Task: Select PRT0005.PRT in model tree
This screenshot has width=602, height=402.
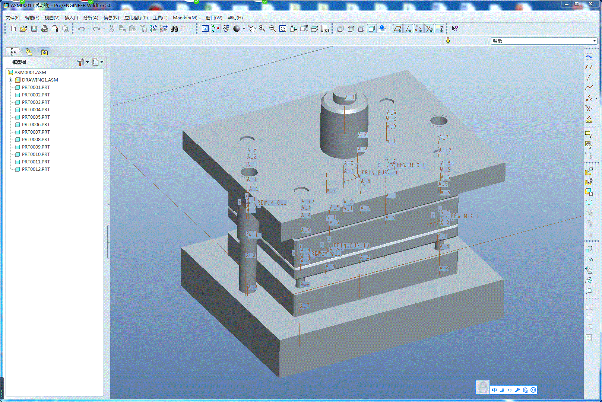Action: point(36,117)
